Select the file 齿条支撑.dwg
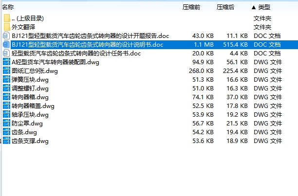This screenshot has width=298, height=196. (30, 141)
